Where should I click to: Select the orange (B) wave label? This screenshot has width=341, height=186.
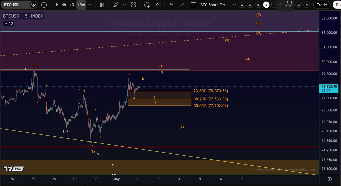[x=93, y=151]
